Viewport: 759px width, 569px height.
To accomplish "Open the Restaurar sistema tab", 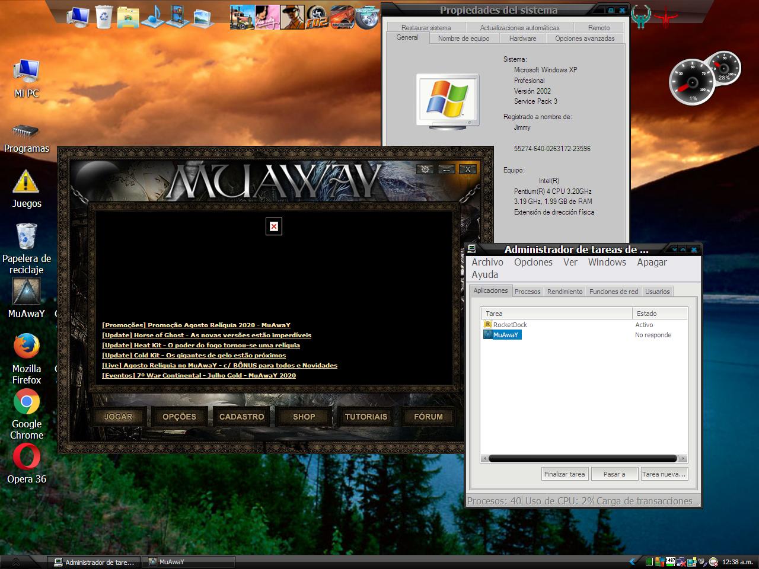I will tap(426, 28).
